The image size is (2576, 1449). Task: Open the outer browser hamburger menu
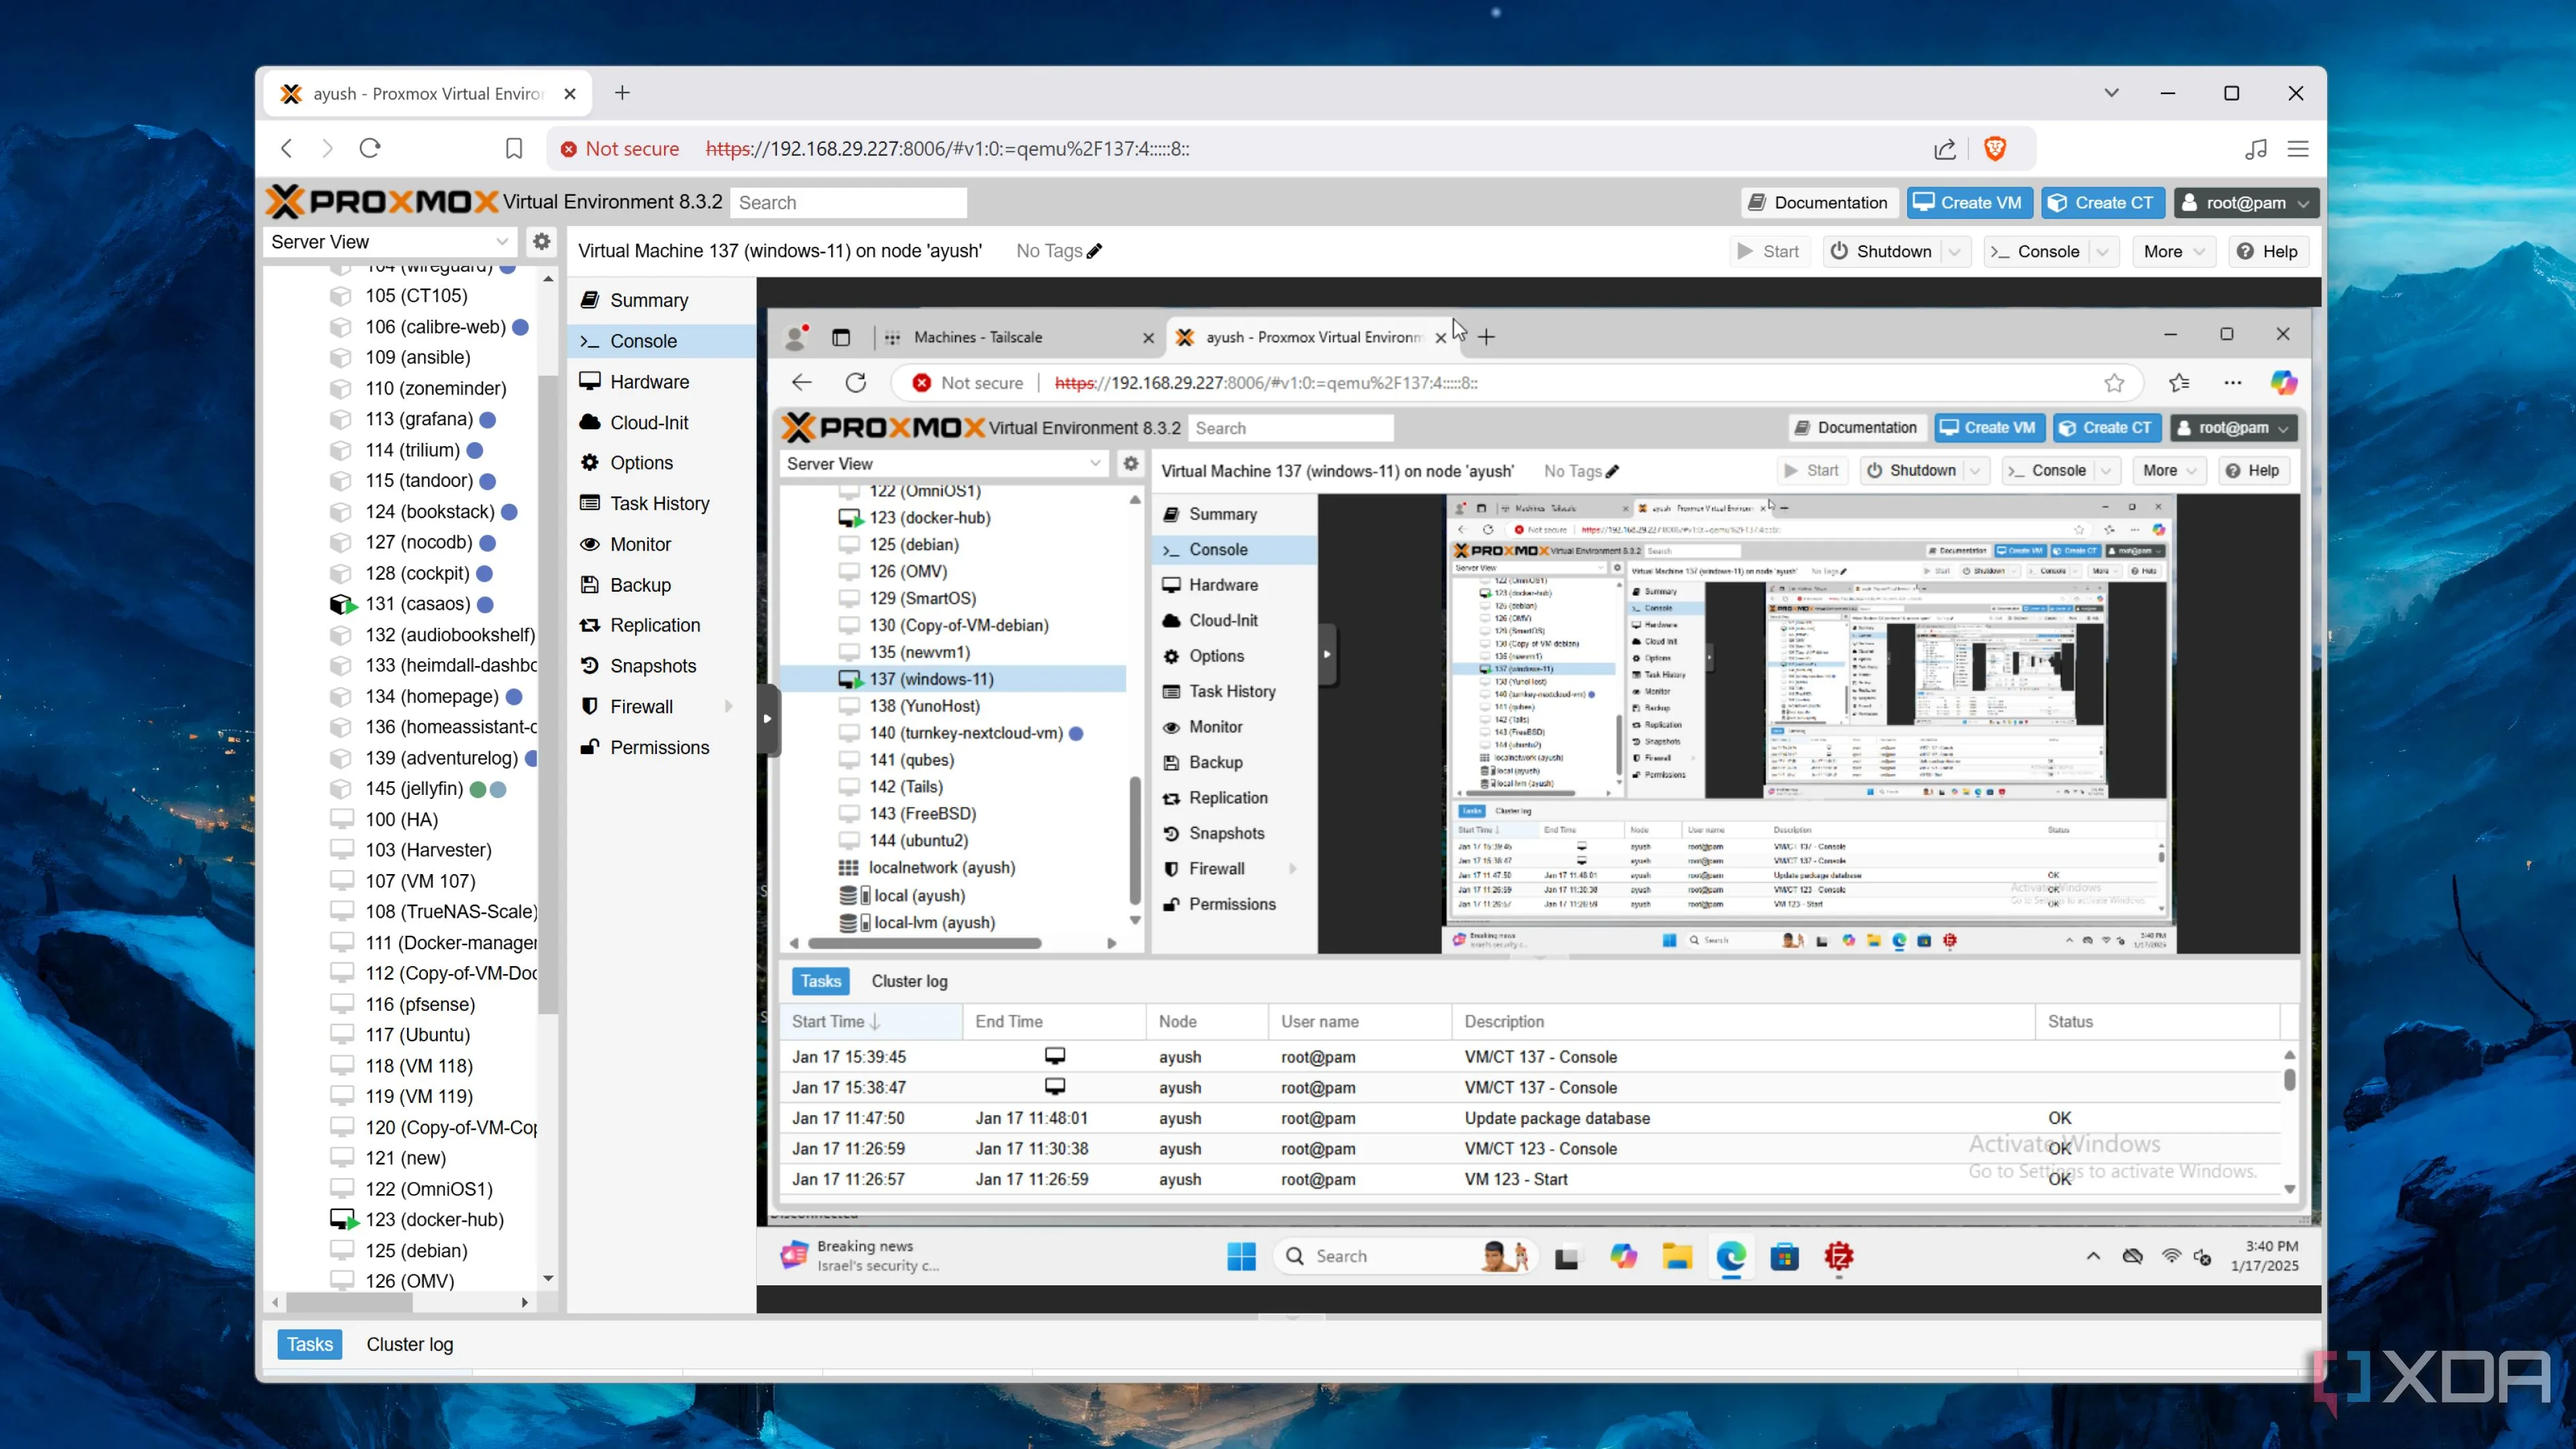coord(2298,149)
